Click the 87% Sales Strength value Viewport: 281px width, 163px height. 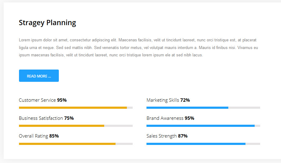click(x=183, y=136)
